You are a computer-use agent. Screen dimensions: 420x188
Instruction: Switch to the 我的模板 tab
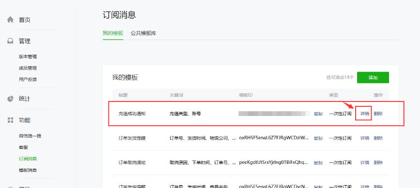[113, 33]
